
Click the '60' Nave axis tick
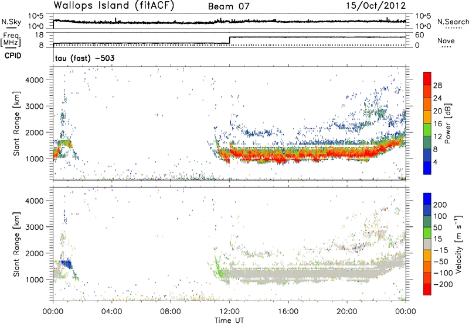click(x=420, y=35)
